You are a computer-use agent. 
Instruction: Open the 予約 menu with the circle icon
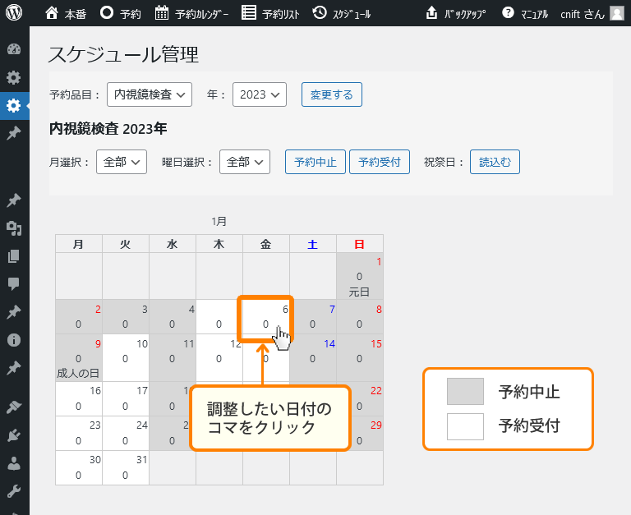coord(120,13)
